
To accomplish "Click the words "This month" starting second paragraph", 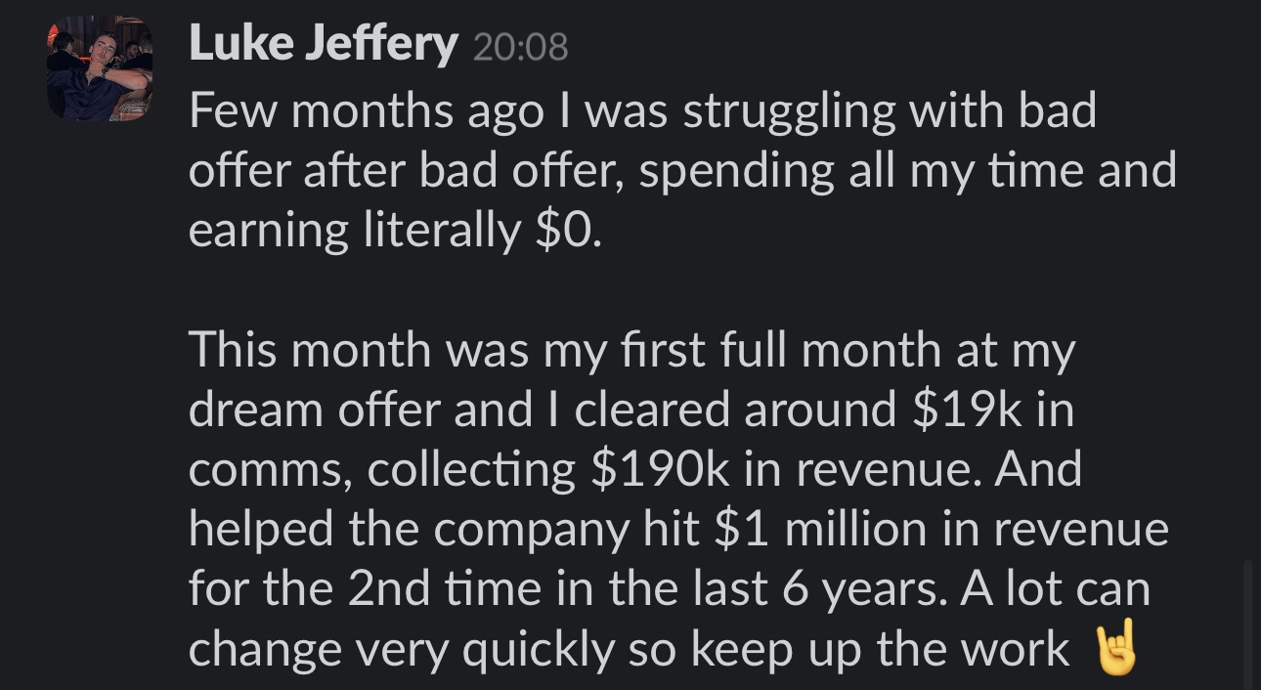I will pyautogui.click(x=309, y=350).
